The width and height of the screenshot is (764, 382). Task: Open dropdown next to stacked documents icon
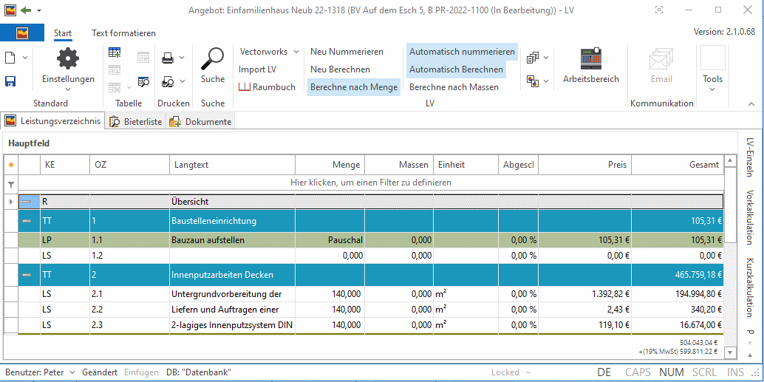[546, 58]
